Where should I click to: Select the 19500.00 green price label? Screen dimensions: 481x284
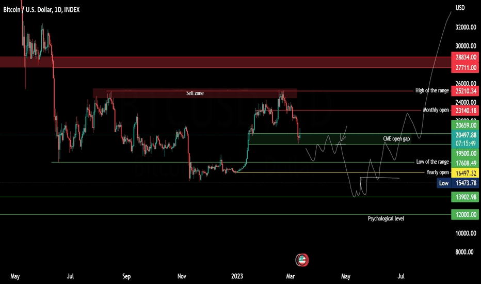coord(465,153)
